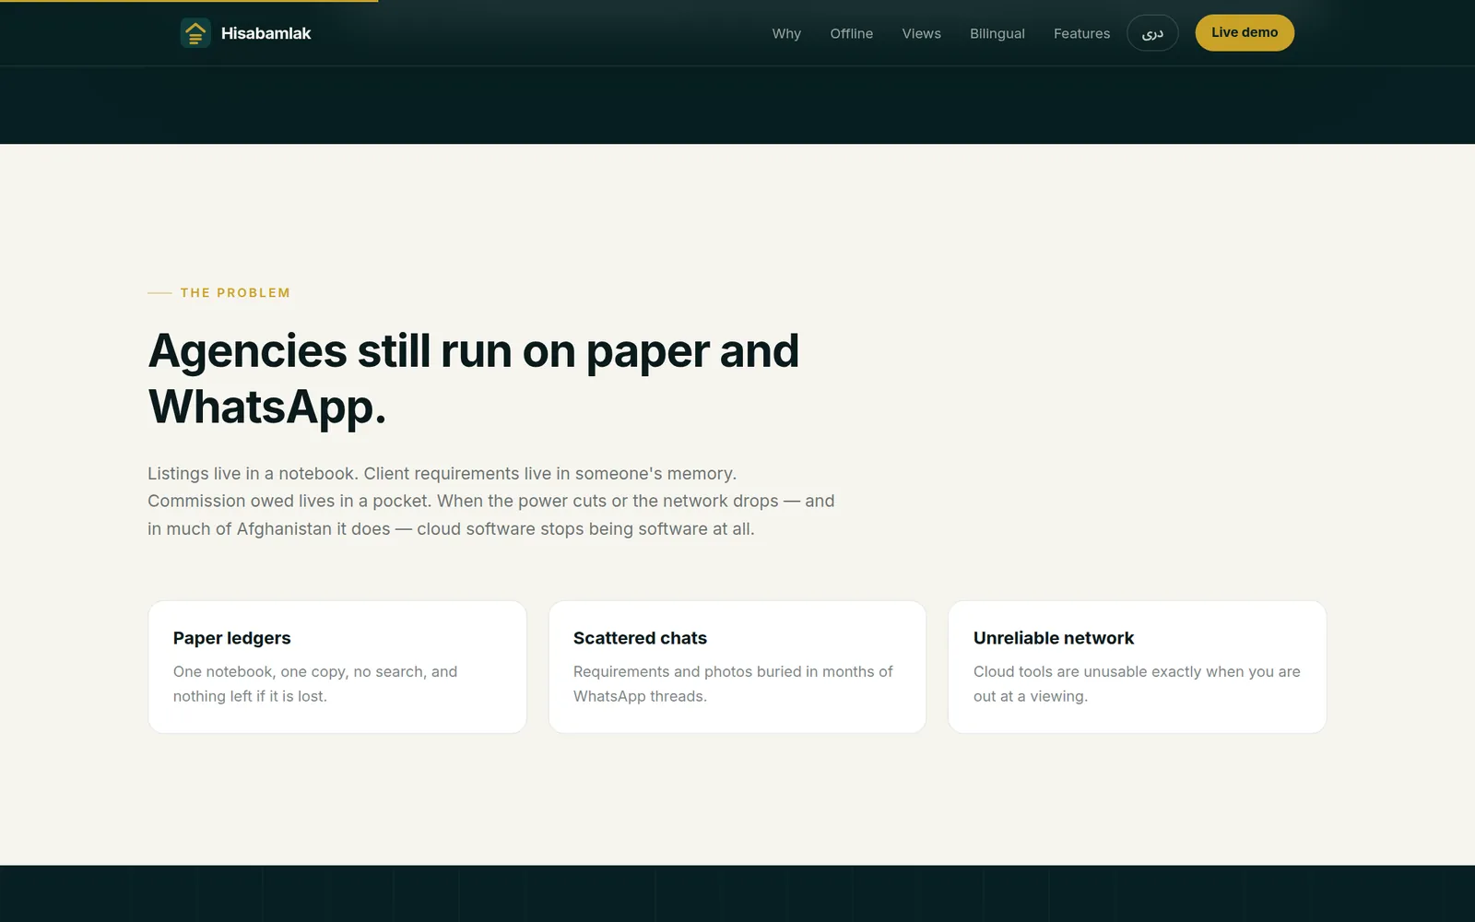This screenshot has width=1475, height=922.
Task: Click "Cloud tools are unusable exactly" text
Action: pos(1137,684)
